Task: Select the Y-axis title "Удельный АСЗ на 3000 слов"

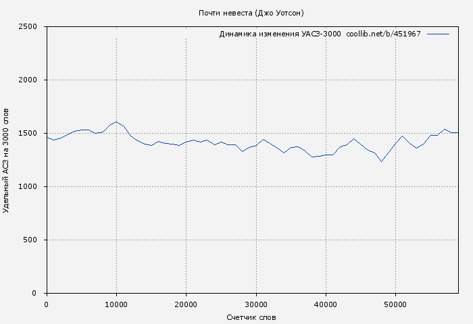Action: coord(6,160)
